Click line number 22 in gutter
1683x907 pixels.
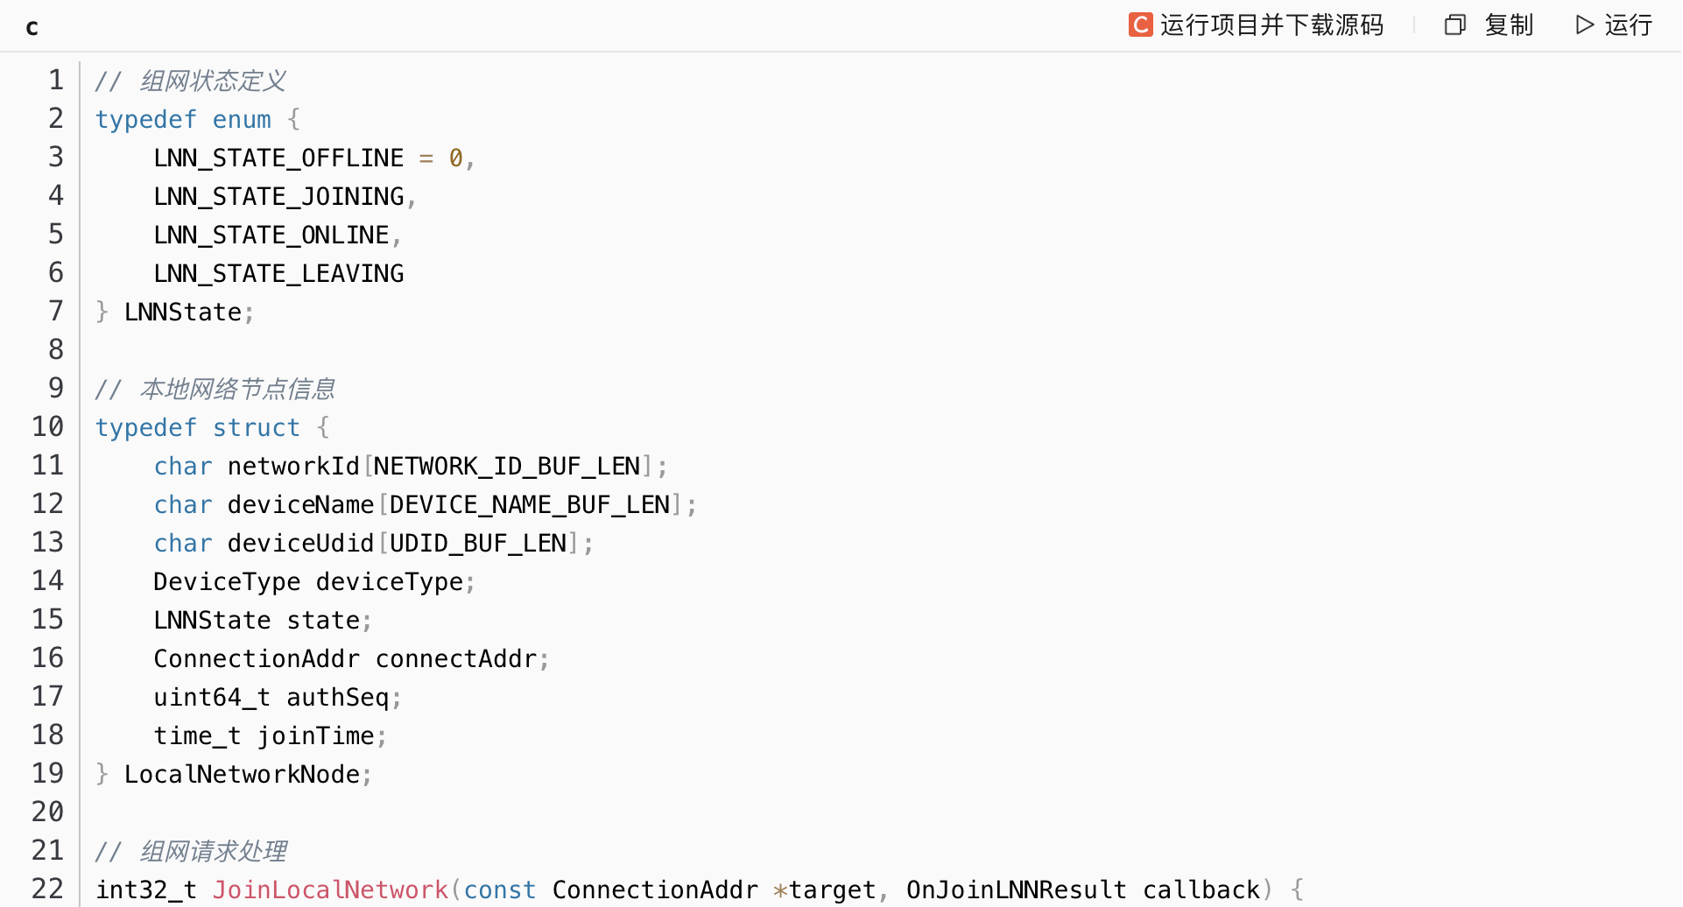(48, 889)
